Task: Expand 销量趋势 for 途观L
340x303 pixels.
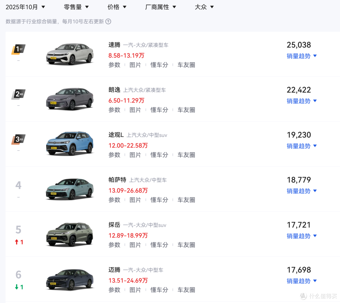Action: (302, 146)
